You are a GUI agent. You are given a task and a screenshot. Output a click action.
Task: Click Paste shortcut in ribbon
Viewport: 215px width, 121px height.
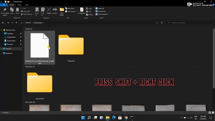(27, 14)
